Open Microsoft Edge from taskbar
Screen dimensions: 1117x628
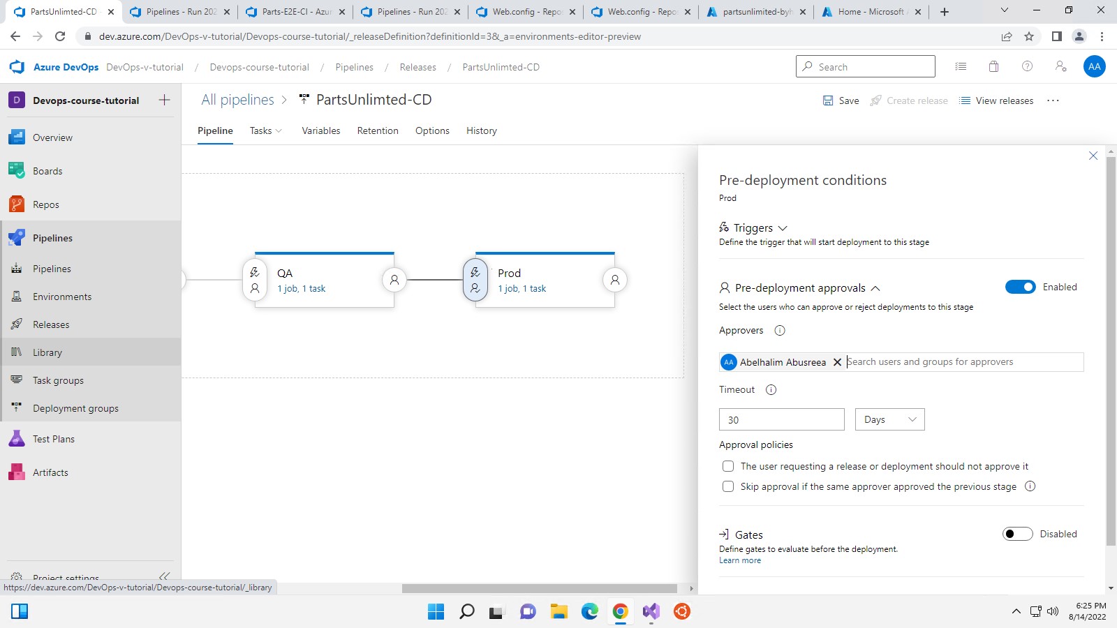click(589, 612)
